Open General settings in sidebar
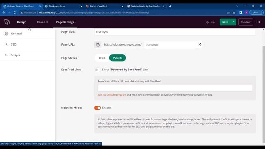265x149 pixels. [x=28, y=34]
